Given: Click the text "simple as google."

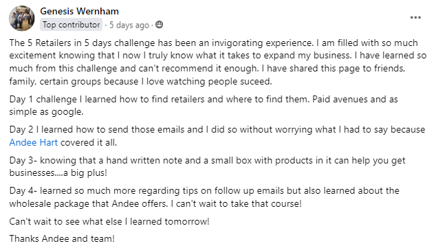Looking at the screenshot, I should click(46, 112).
